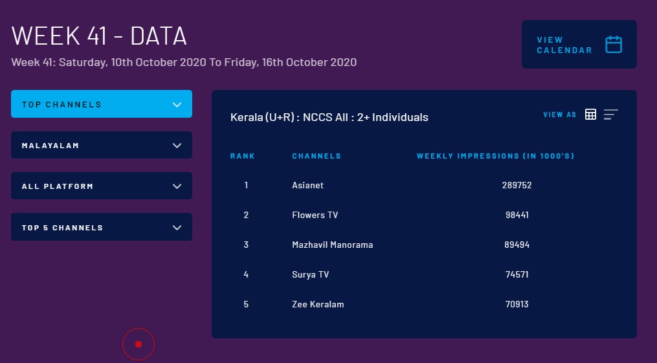
Task: Click the Mazhavil Manorama channel name
Action: tap(332, 245)
